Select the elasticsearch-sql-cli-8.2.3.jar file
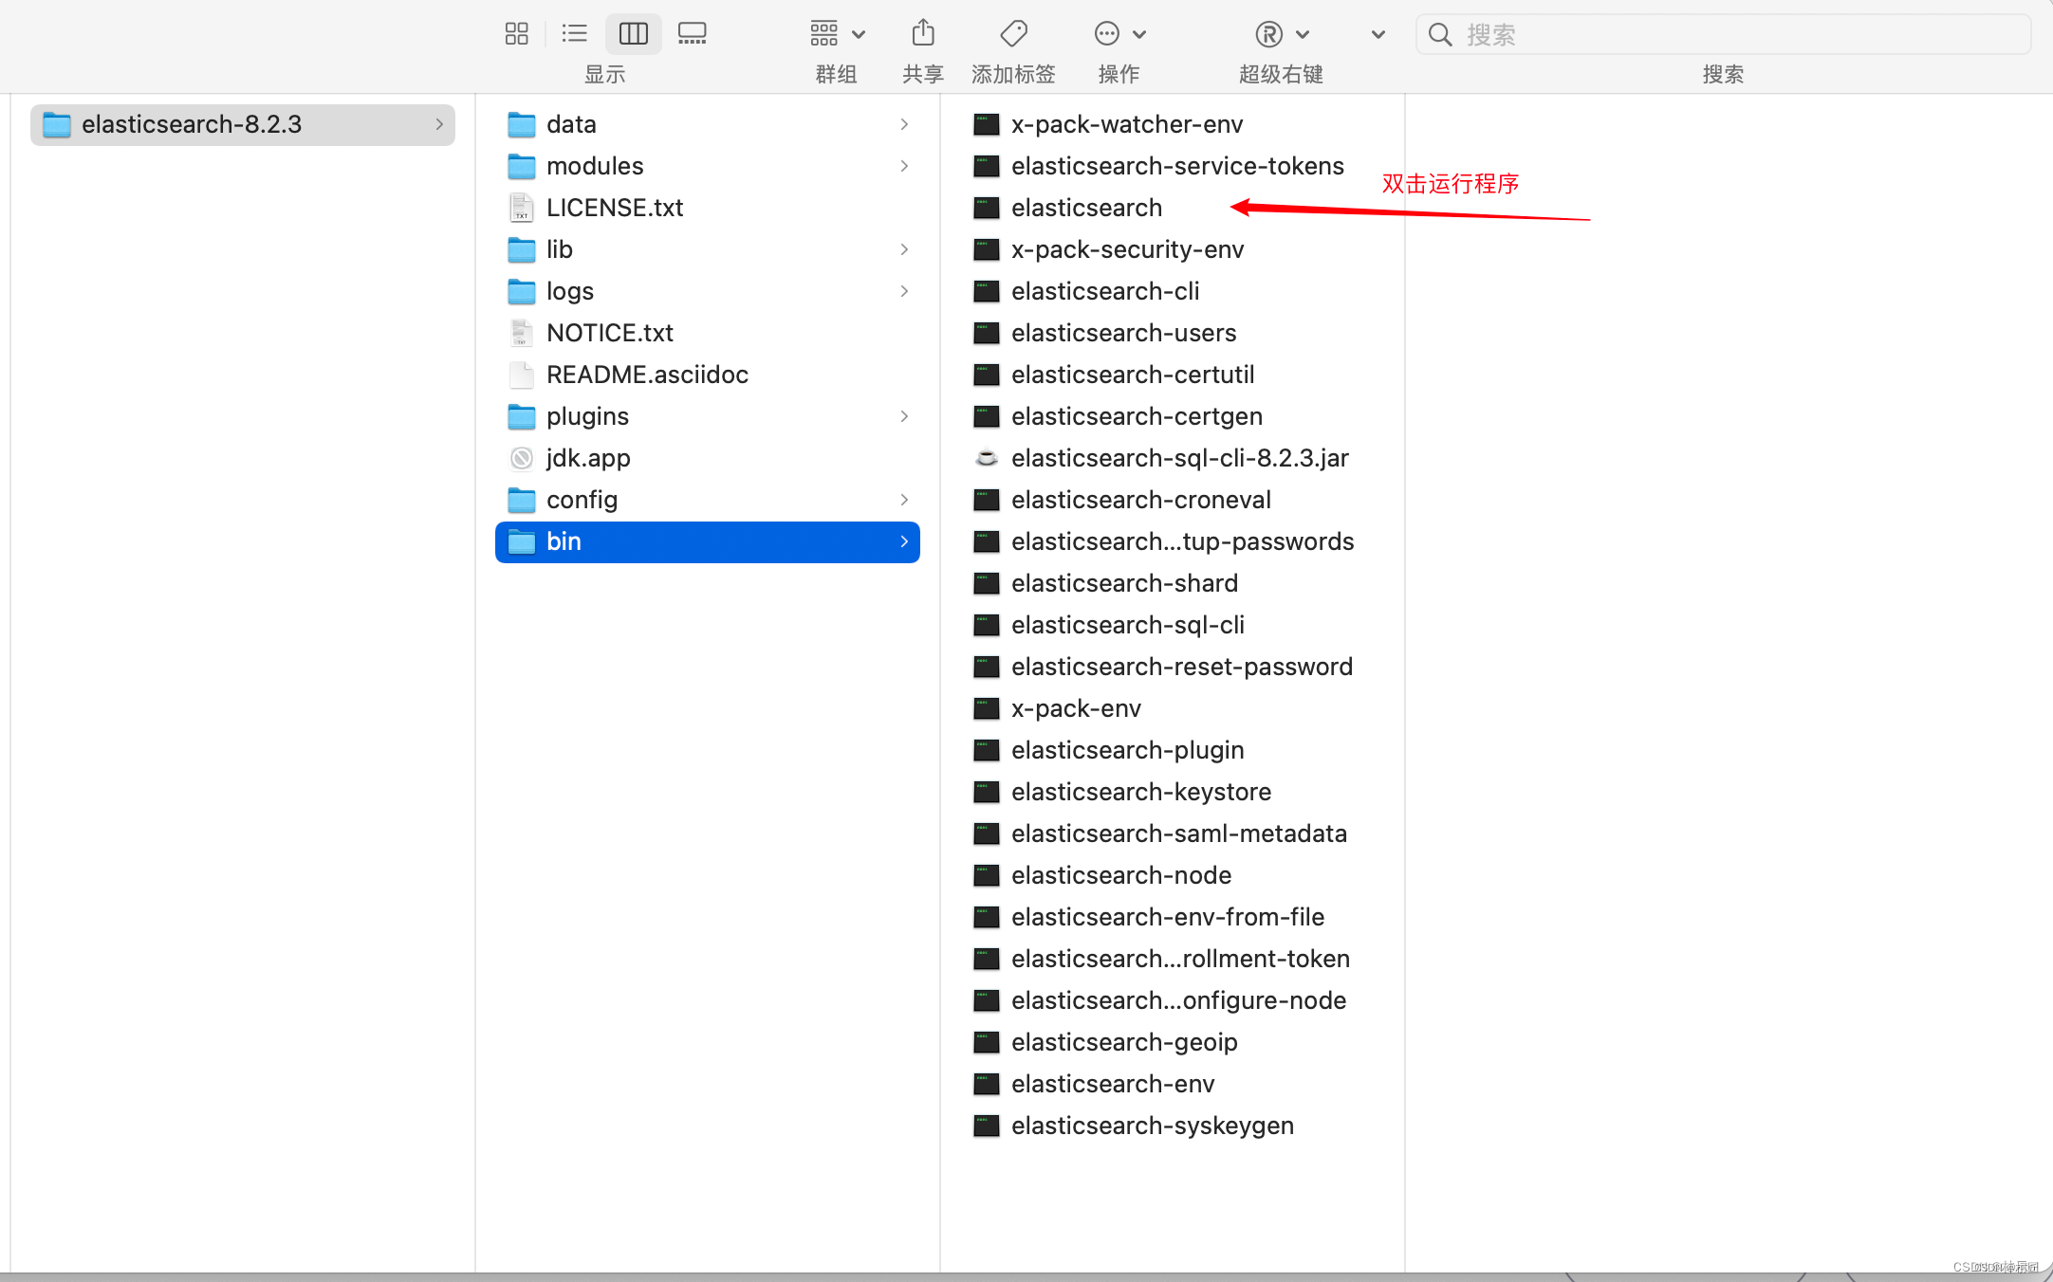The width and height of the screenshot is (2053, 1282). point(1179,458)
